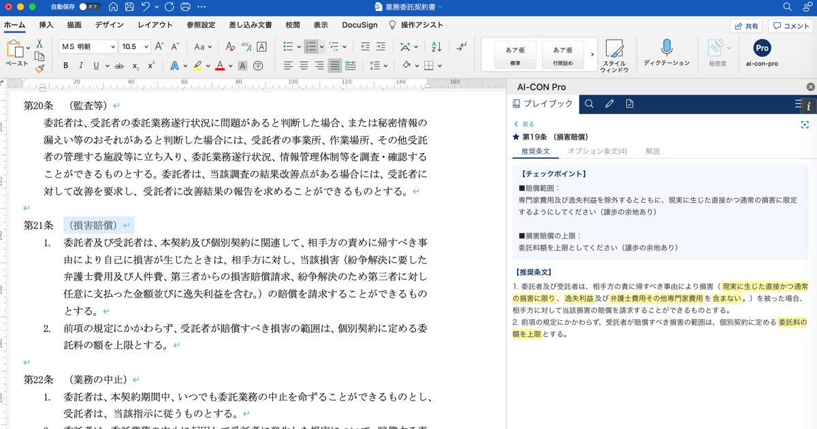Open the paragraph shading paint bucket

click(406, 66)
